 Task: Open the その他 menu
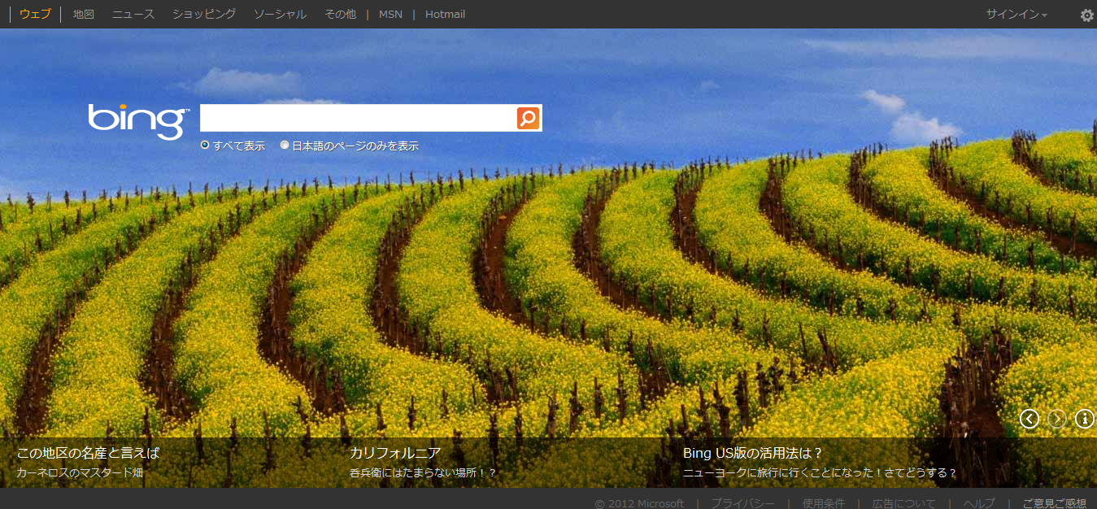click(x=340, y=15)
